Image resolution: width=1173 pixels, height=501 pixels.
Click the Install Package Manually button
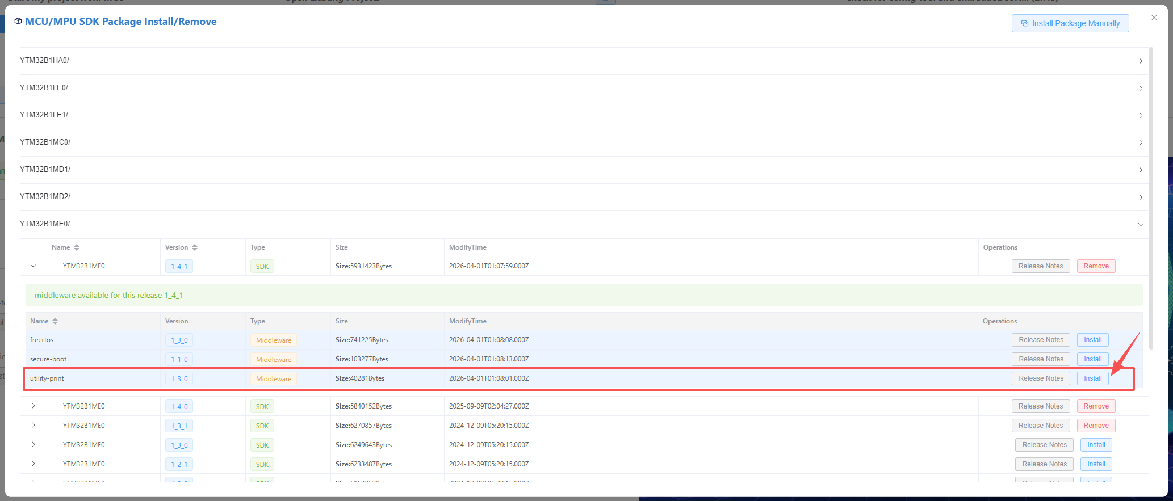[1070, 23]
